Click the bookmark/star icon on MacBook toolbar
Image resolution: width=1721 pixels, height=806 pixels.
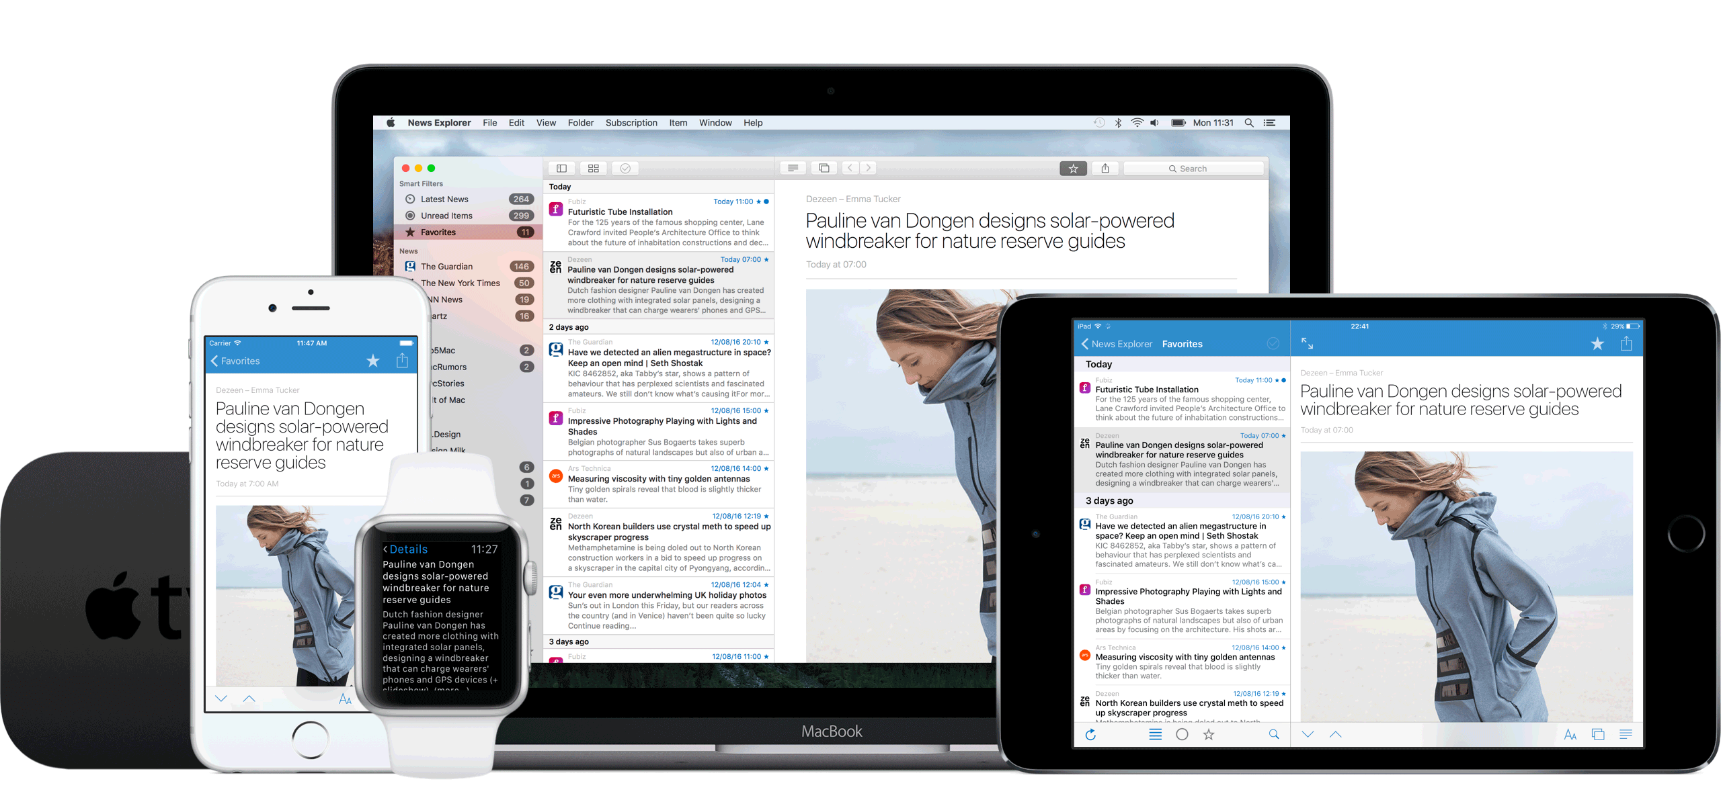(x=1070, y=173)
